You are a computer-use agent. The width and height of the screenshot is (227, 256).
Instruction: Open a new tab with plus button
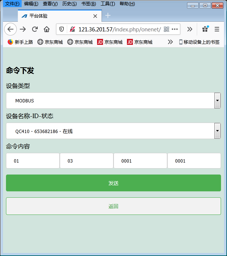[x=108, y=16]
